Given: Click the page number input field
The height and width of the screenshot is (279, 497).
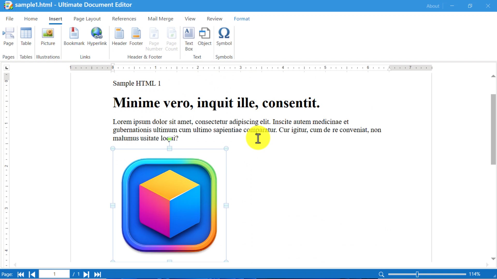Looking at the screenshot, I should click(54, 274).
